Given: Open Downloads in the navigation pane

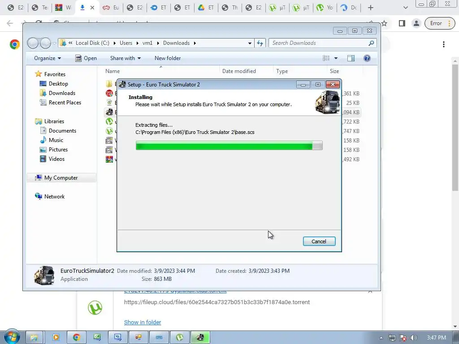Looking at the screenshot, I should (62, 93).
